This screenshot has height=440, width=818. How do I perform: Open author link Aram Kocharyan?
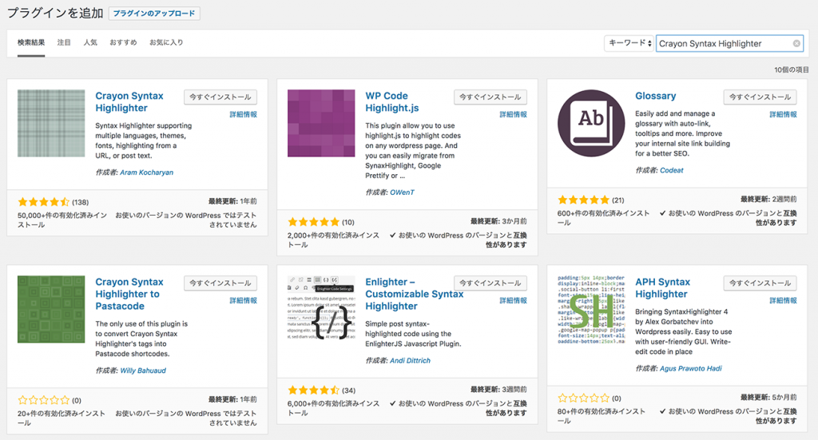point(147,172)
